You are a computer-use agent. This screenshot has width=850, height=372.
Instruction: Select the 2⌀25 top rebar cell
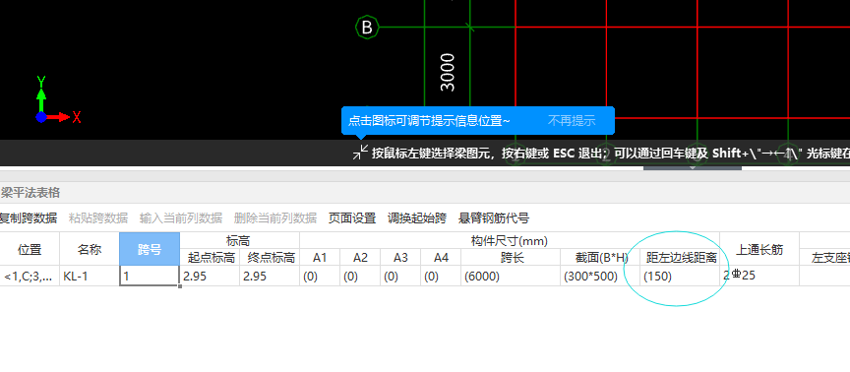pyautogui.click(x=759, y=276)
